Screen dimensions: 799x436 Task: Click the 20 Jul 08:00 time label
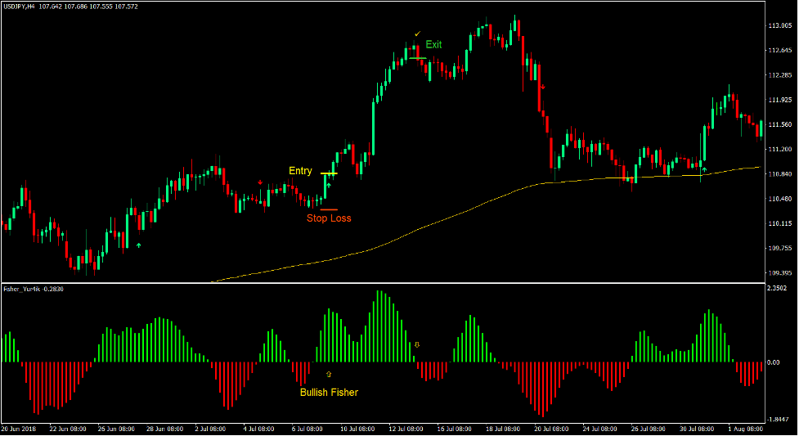click(552, 429)
